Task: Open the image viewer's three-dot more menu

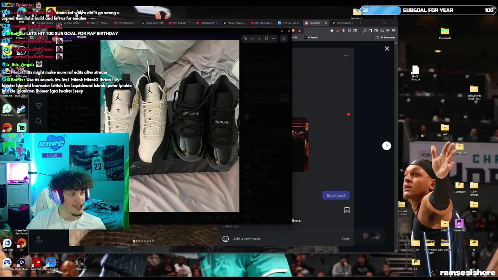Action: pyautogui.click(x=273, y=38)
